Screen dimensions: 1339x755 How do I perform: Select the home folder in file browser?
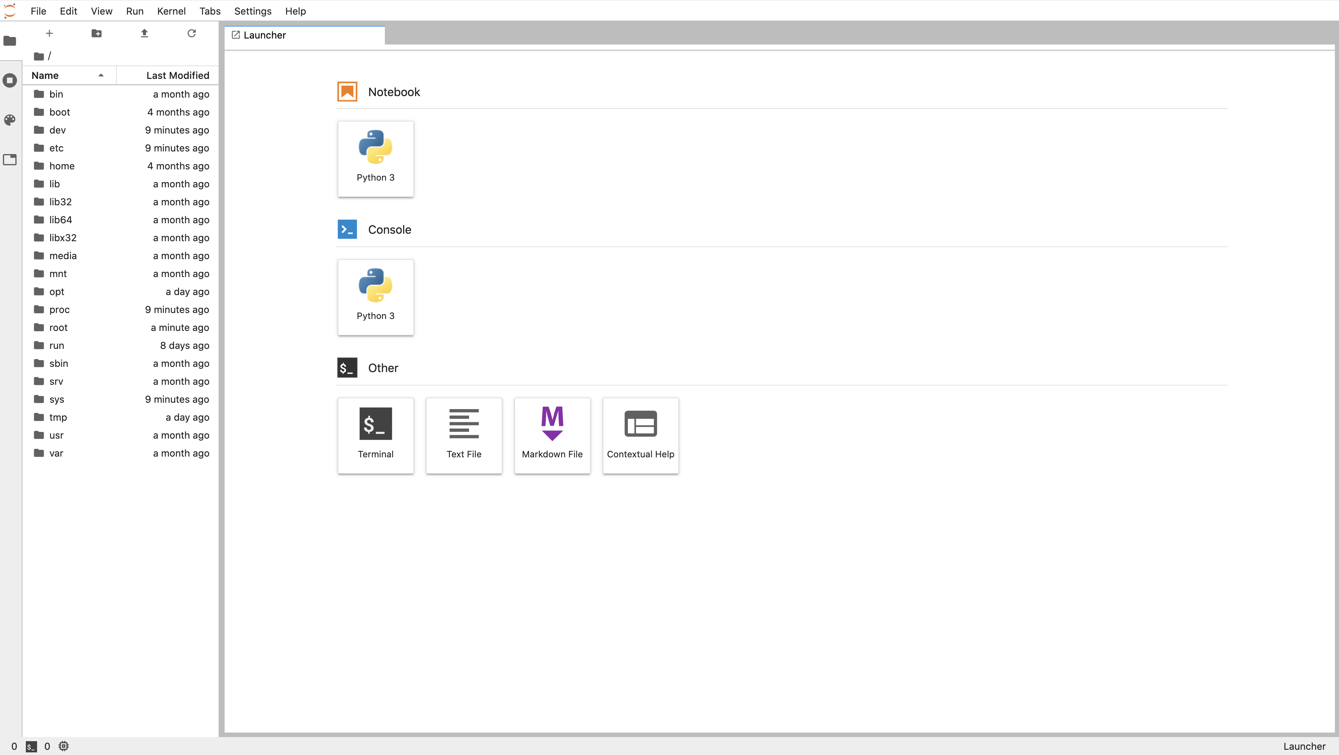(x=62, y=166)
